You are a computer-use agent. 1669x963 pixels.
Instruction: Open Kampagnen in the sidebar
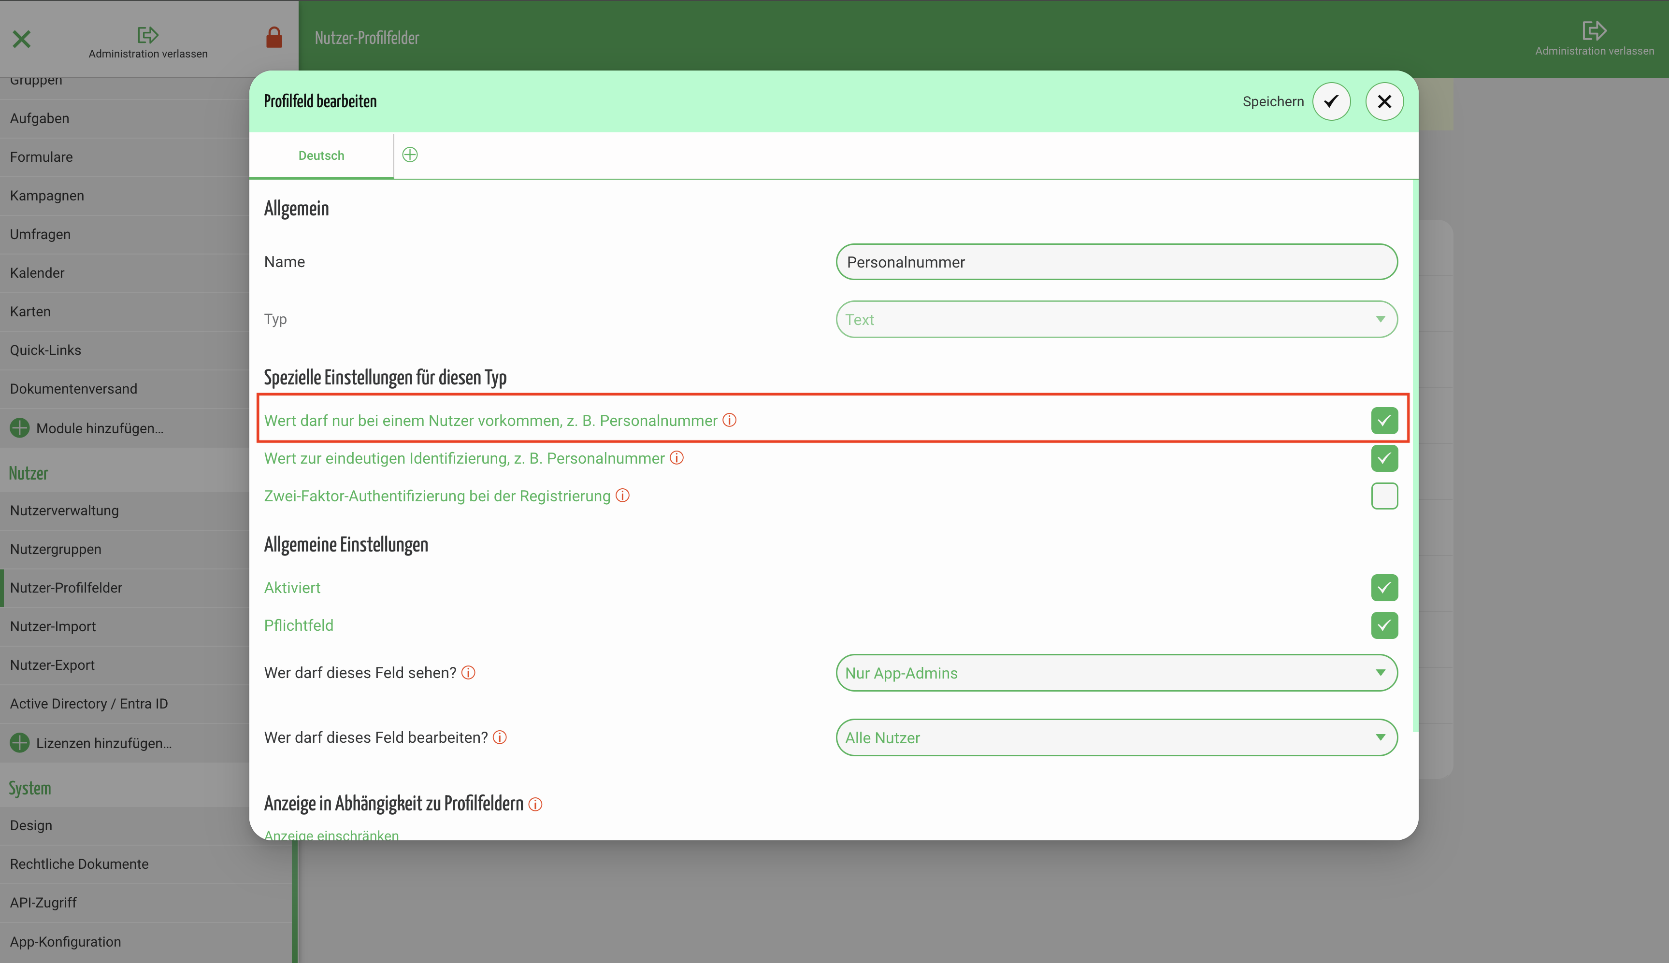124,196
